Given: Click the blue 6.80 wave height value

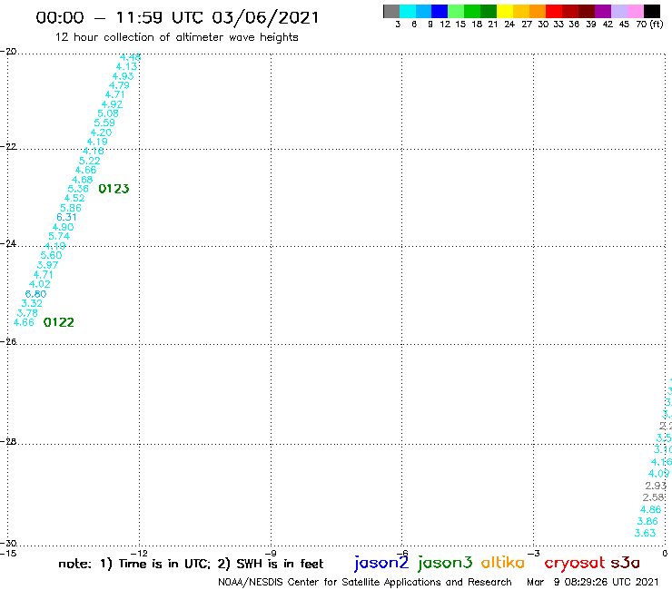Looking at the screenshot, I should pos(36,294).
